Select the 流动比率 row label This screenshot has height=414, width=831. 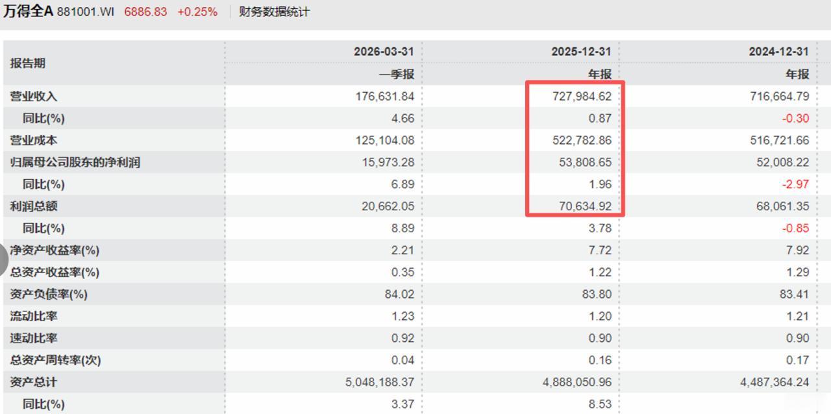coord(34,317)
